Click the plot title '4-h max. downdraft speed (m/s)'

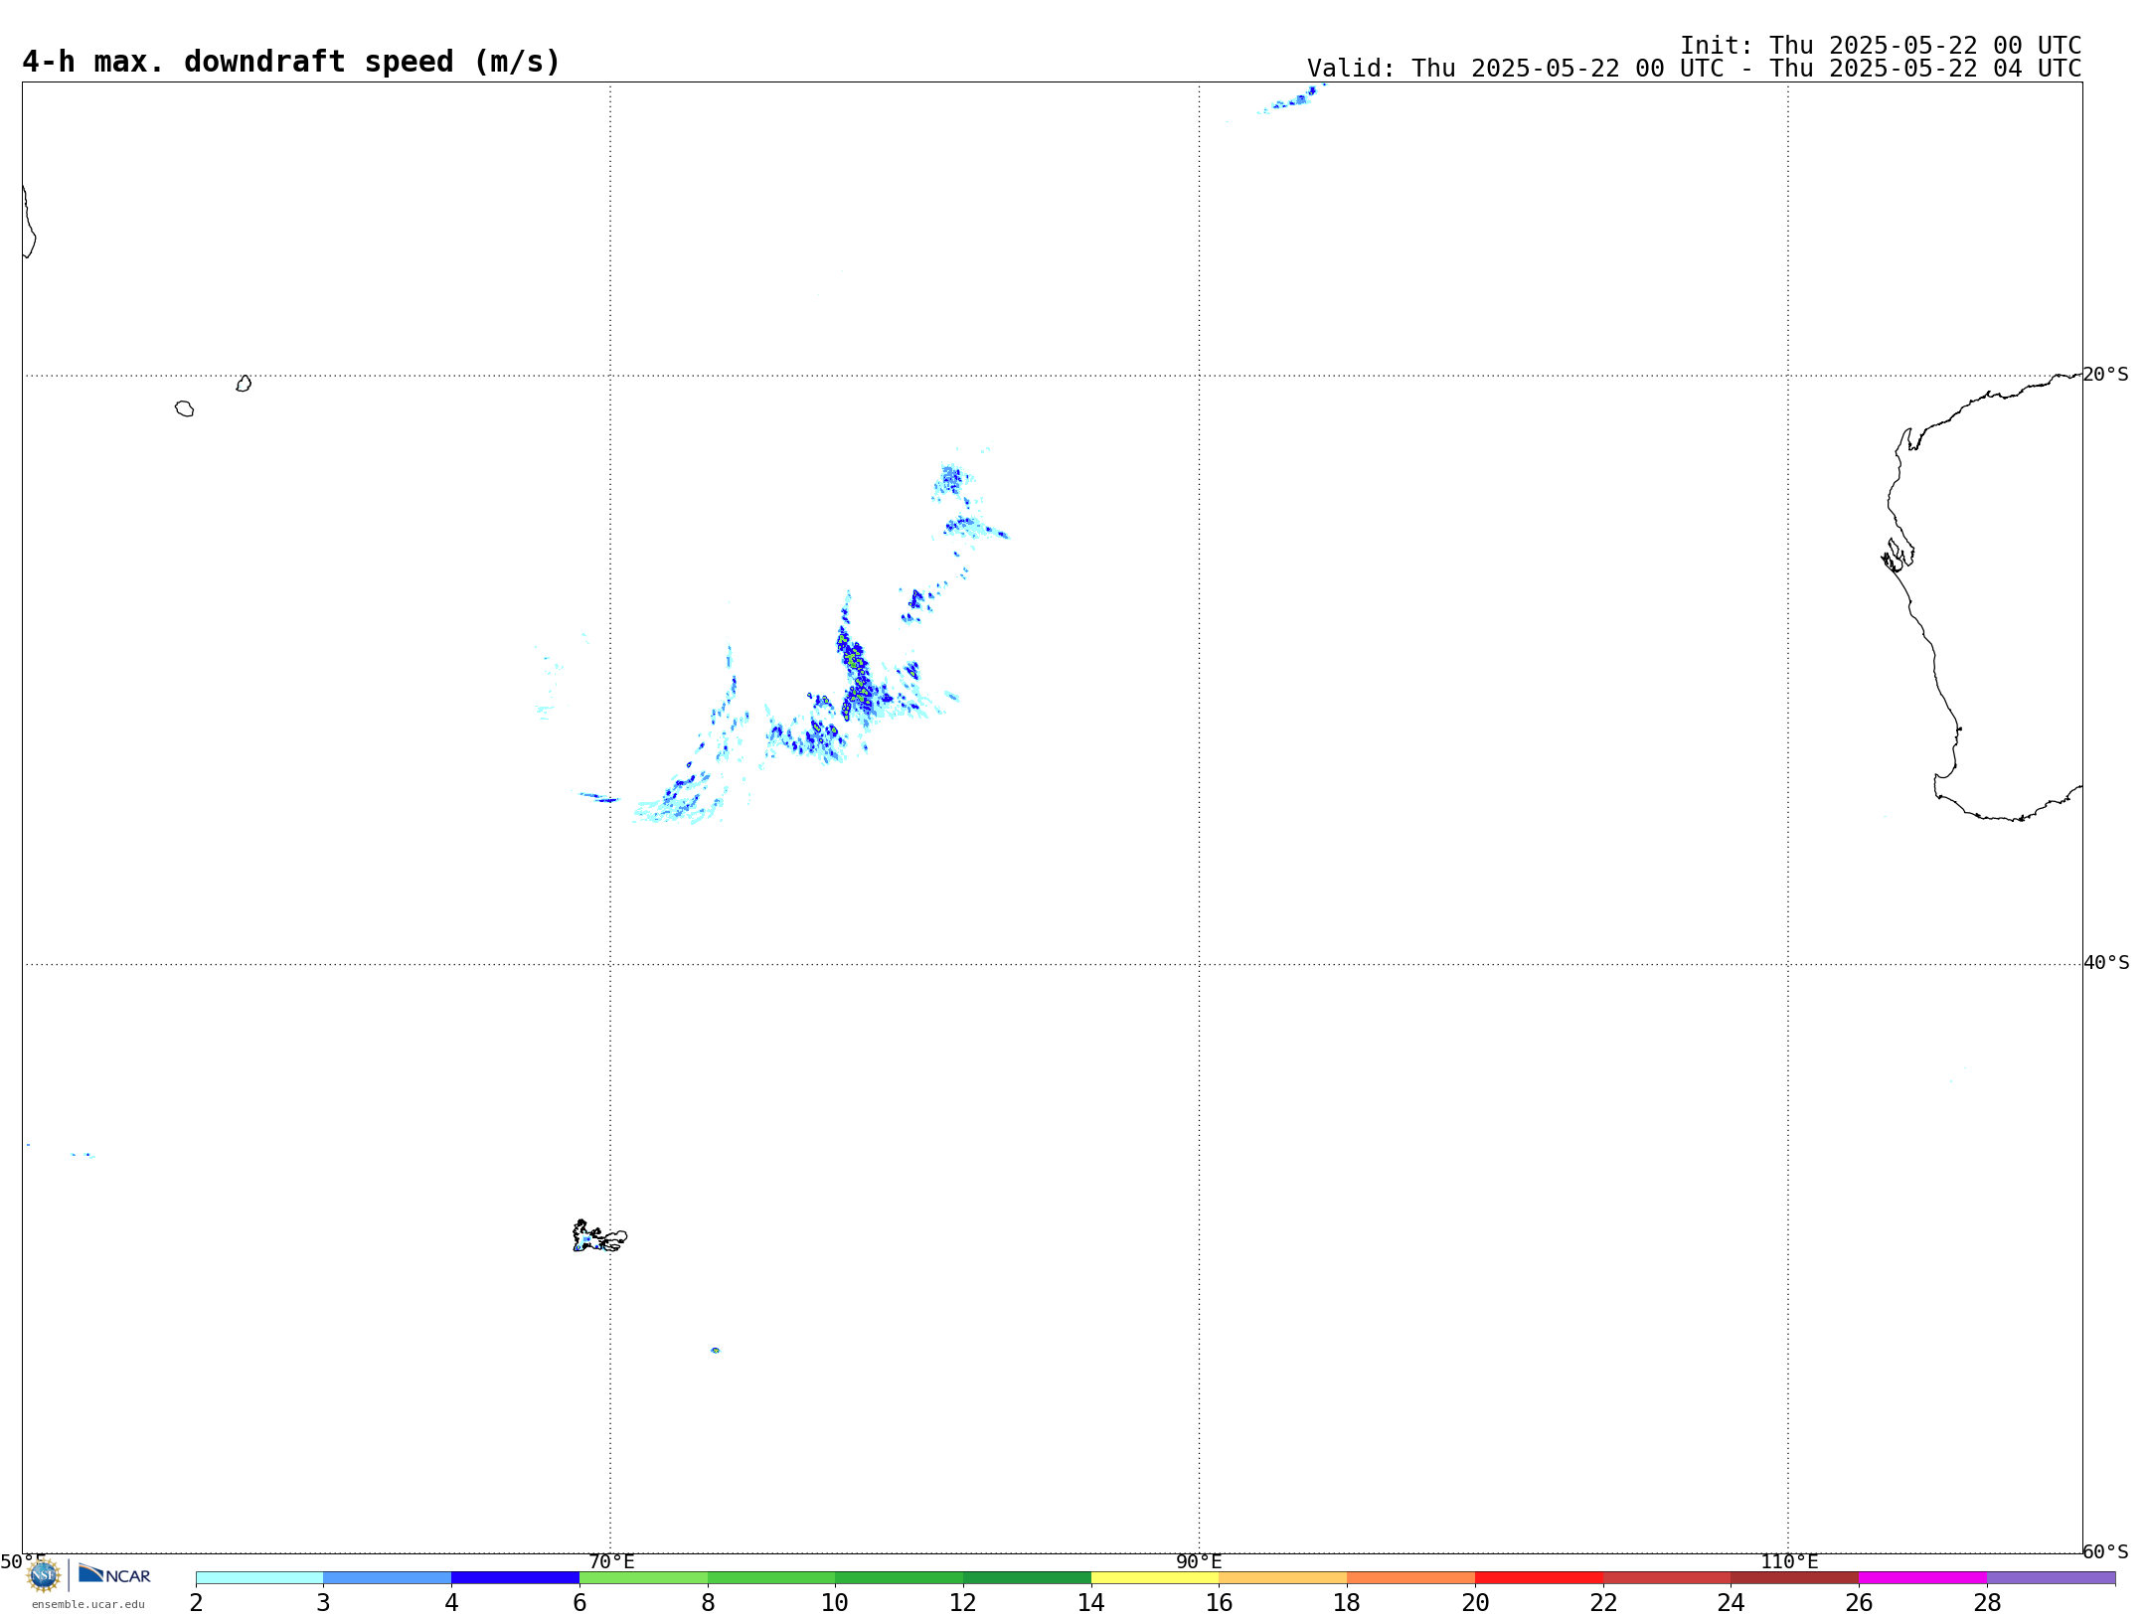pyautogui.click(x=291, y=62)
